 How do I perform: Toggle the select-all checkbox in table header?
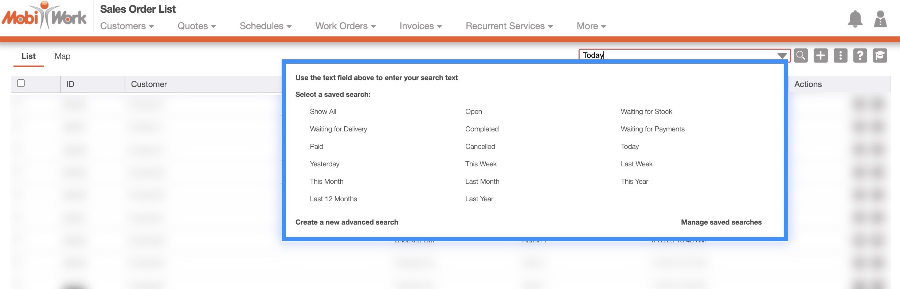(21, 83)
